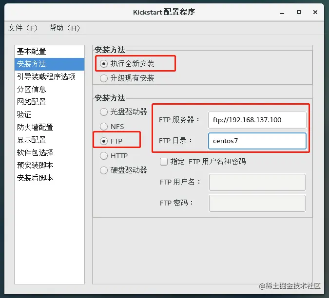Open 网络配置 section

50,102
